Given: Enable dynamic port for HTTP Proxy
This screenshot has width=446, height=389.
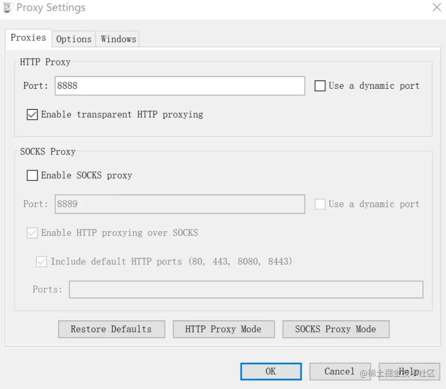Looking at the screenshot, I should [x=320, y=86].
